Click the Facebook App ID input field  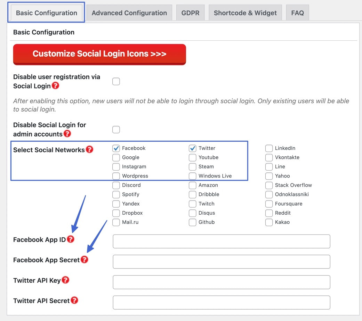[x=221, y=241]
